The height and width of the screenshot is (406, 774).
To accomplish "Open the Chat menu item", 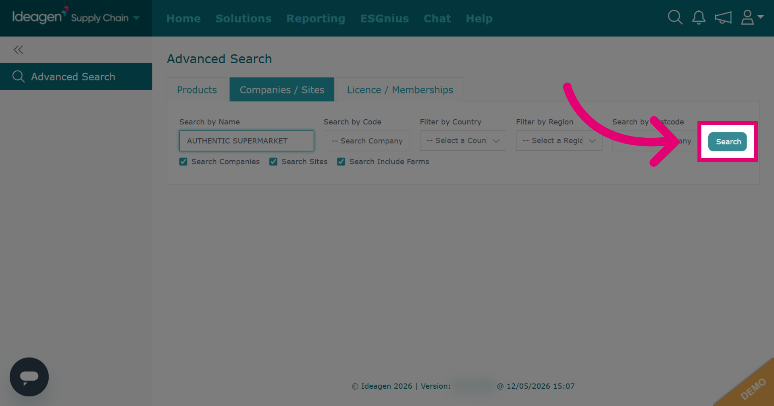I will [x=437, y=19].
